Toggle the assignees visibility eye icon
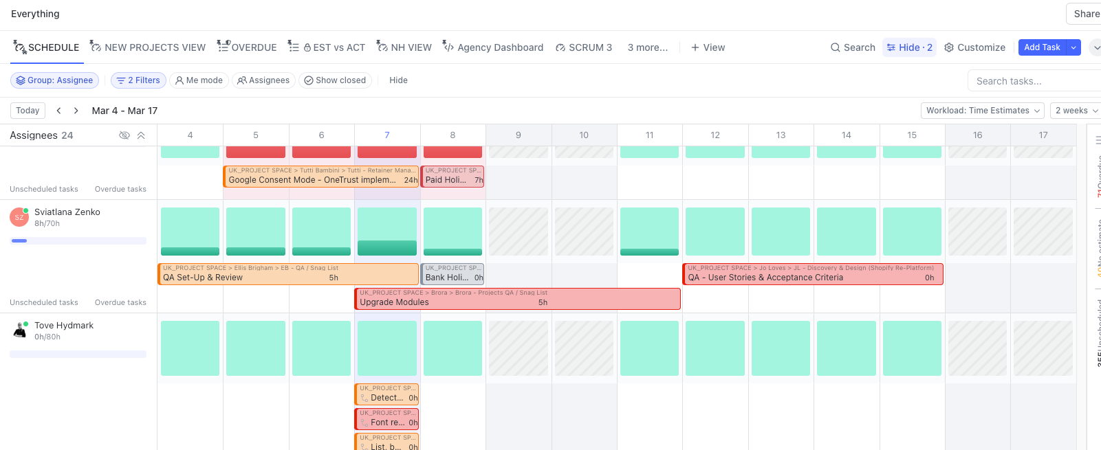Image resolution: width=1101 pixels, height=450 pixels. pos(124,135)
